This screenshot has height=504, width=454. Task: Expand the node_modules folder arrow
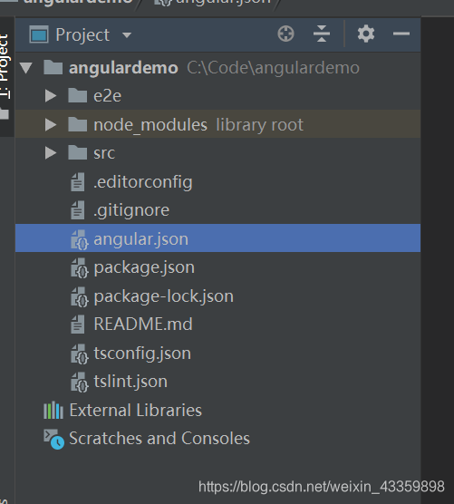coord(51,124)
